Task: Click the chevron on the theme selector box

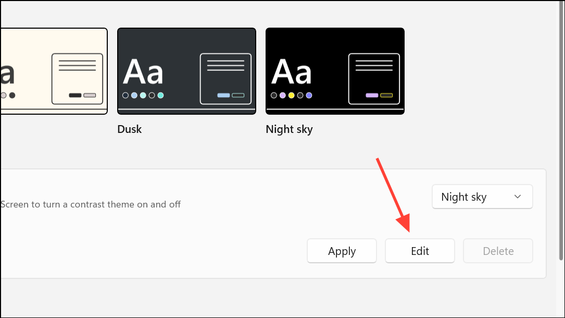Action: click(518, 197)
